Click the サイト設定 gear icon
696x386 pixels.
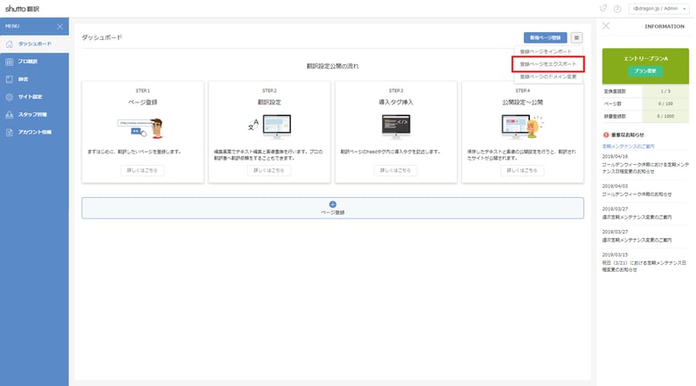pyautogui.click(x=9, y=96)
